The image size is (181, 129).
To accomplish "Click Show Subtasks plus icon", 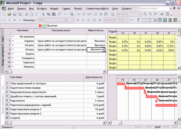I will click(x=14, y=20).
